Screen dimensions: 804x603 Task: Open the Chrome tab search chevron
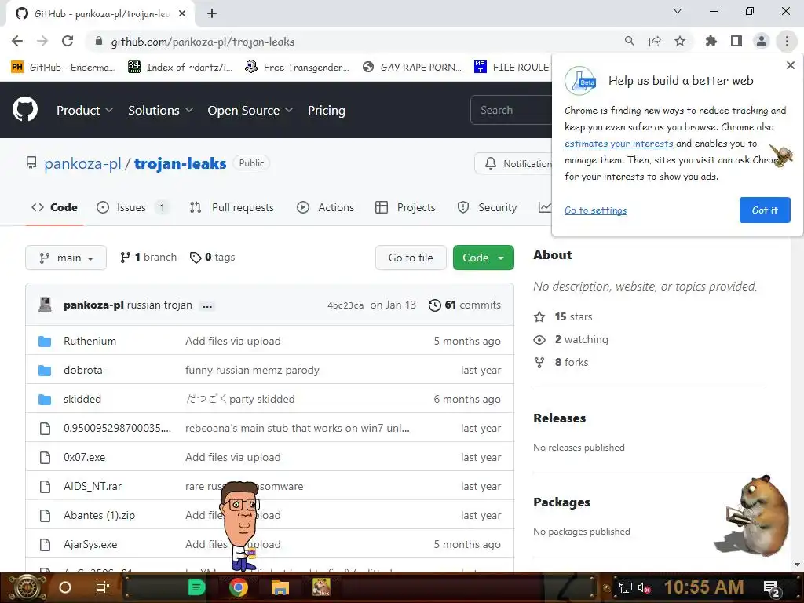678,11
